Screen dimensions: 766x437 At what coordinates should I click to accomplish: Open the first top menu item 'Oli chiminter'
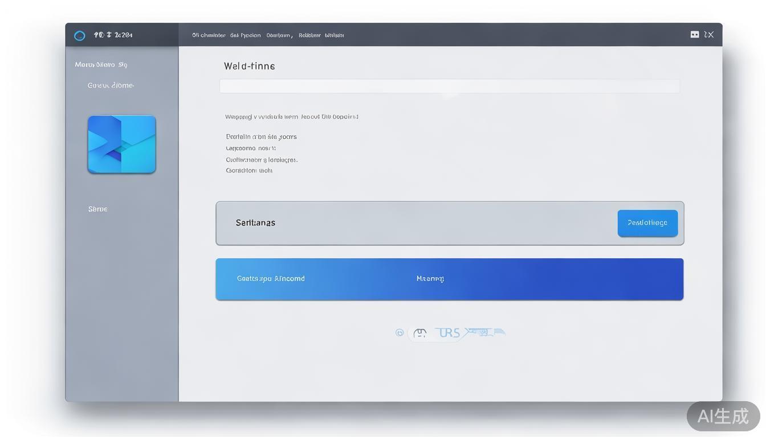(209, 35)
